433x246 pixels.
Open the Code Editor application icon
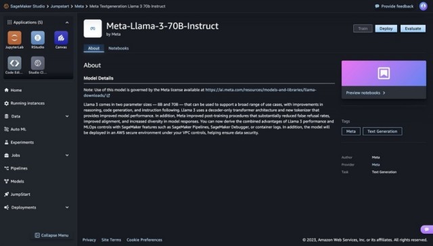(14, 63)
